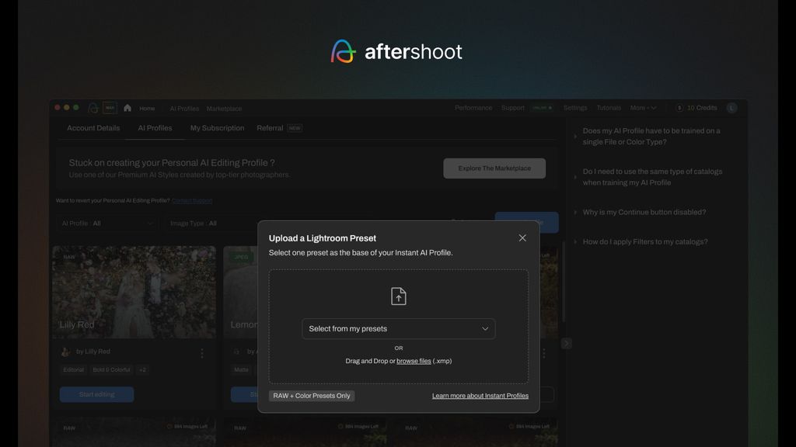The height and width of the screenshot is (447, 796).
Task: Open the 'browse files' link in the dialog
Action: coord(412,361)
